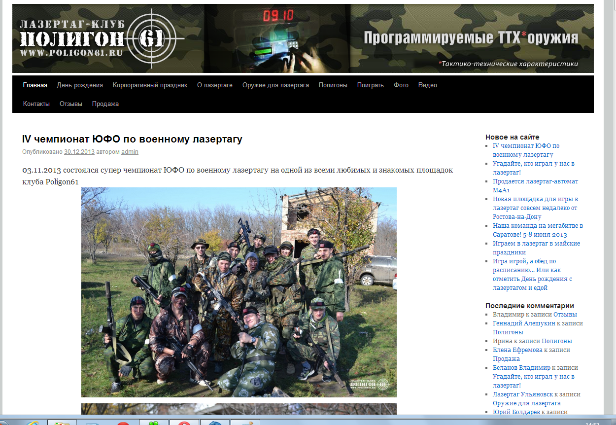
Task: Open the Продажа menu item
Action: point(105,104)
